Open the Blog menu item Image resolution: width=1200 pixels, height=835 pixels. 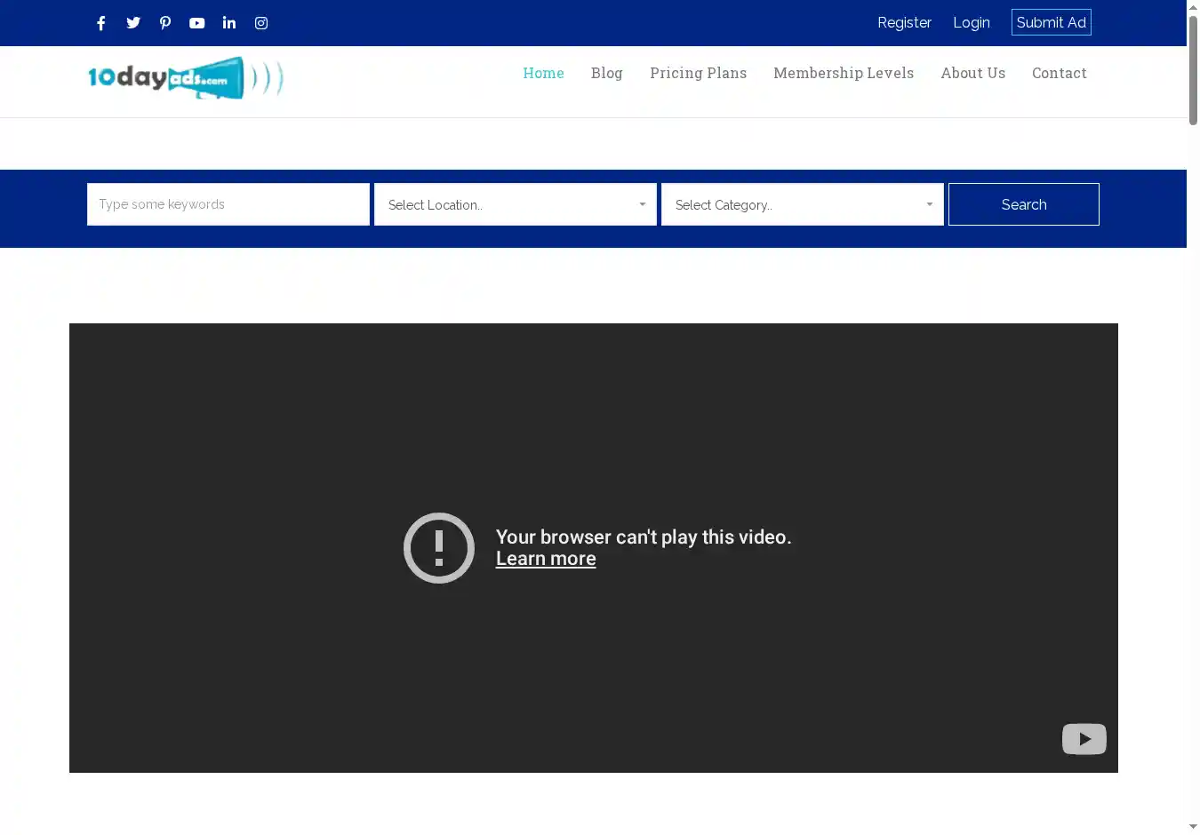click(x=606, y=73)
